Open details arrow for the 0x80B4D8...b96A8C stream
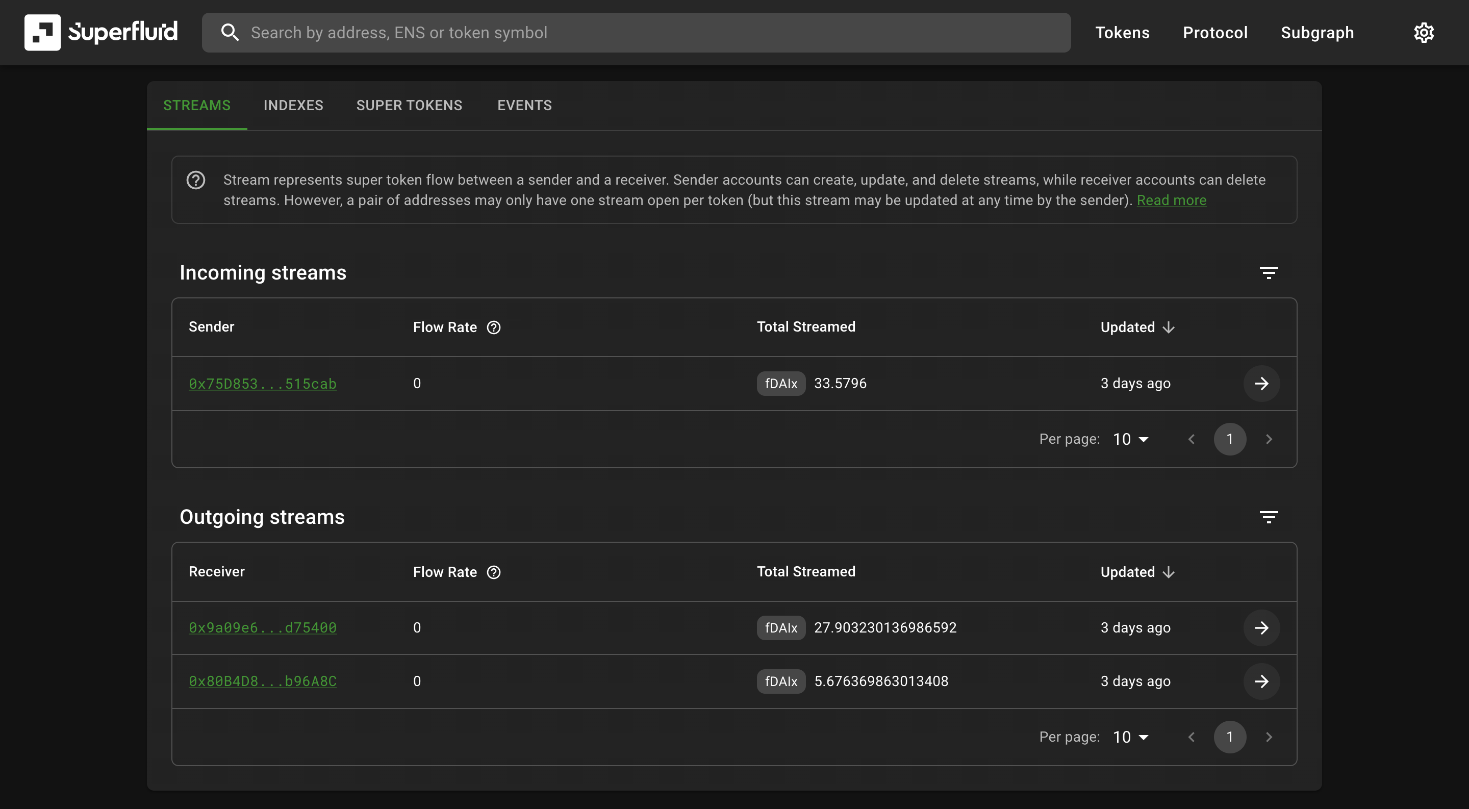1469x809 pixels. point(1261,681)
